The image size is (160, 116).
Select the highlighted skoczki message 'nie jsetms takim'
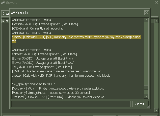76,39
